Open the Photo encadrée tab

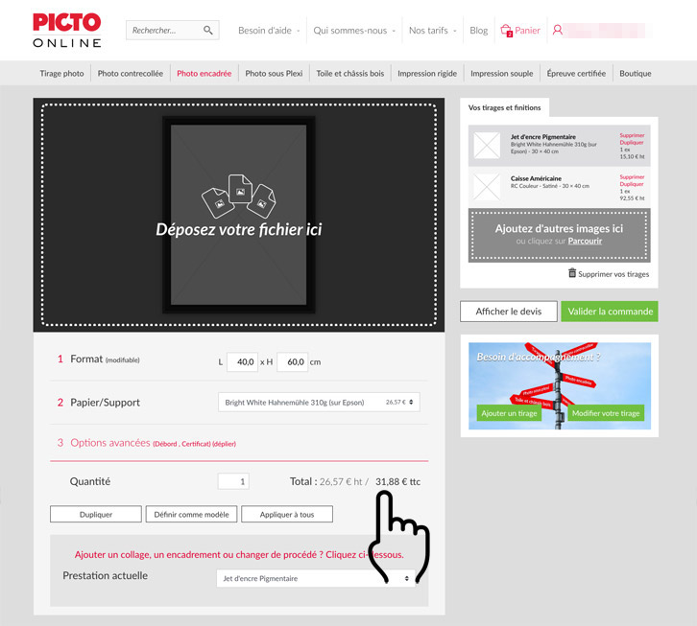coord(204,74)
